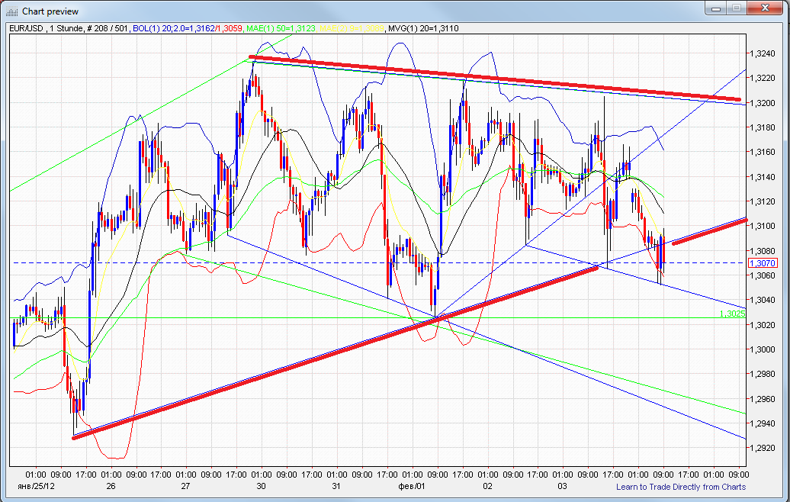Minimize the Chart preview window
The height and width of the screenshot is (502, 790).
(715, 9)
